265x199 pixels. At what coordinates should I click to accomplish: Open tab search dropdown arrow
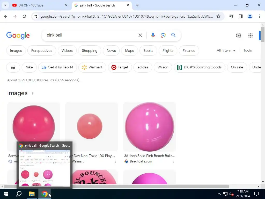(x=5, y=5)
